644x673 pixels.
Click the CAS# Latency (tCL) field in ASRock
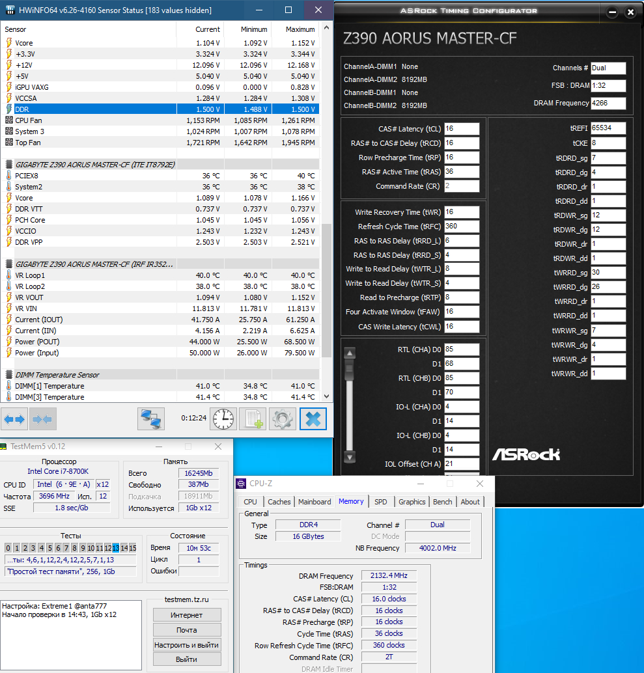[462, 129]
